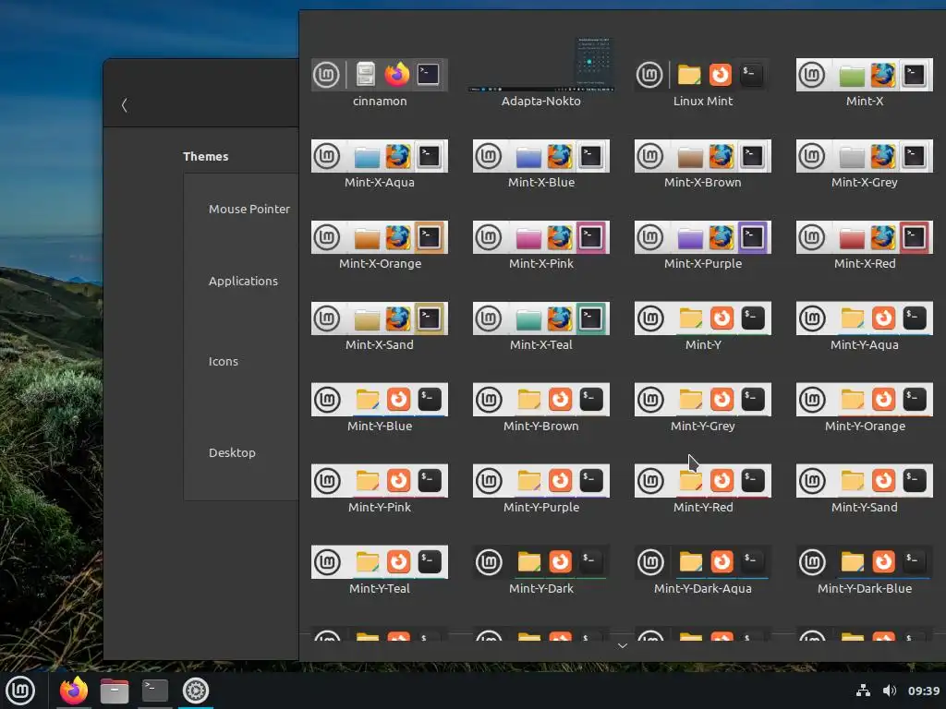Pick the Linux Mint theme thumbnail
The image size is (946, 709).
[703, 75]
